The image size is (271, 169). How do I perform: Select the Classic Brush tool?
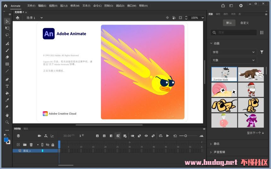[7, 51]
